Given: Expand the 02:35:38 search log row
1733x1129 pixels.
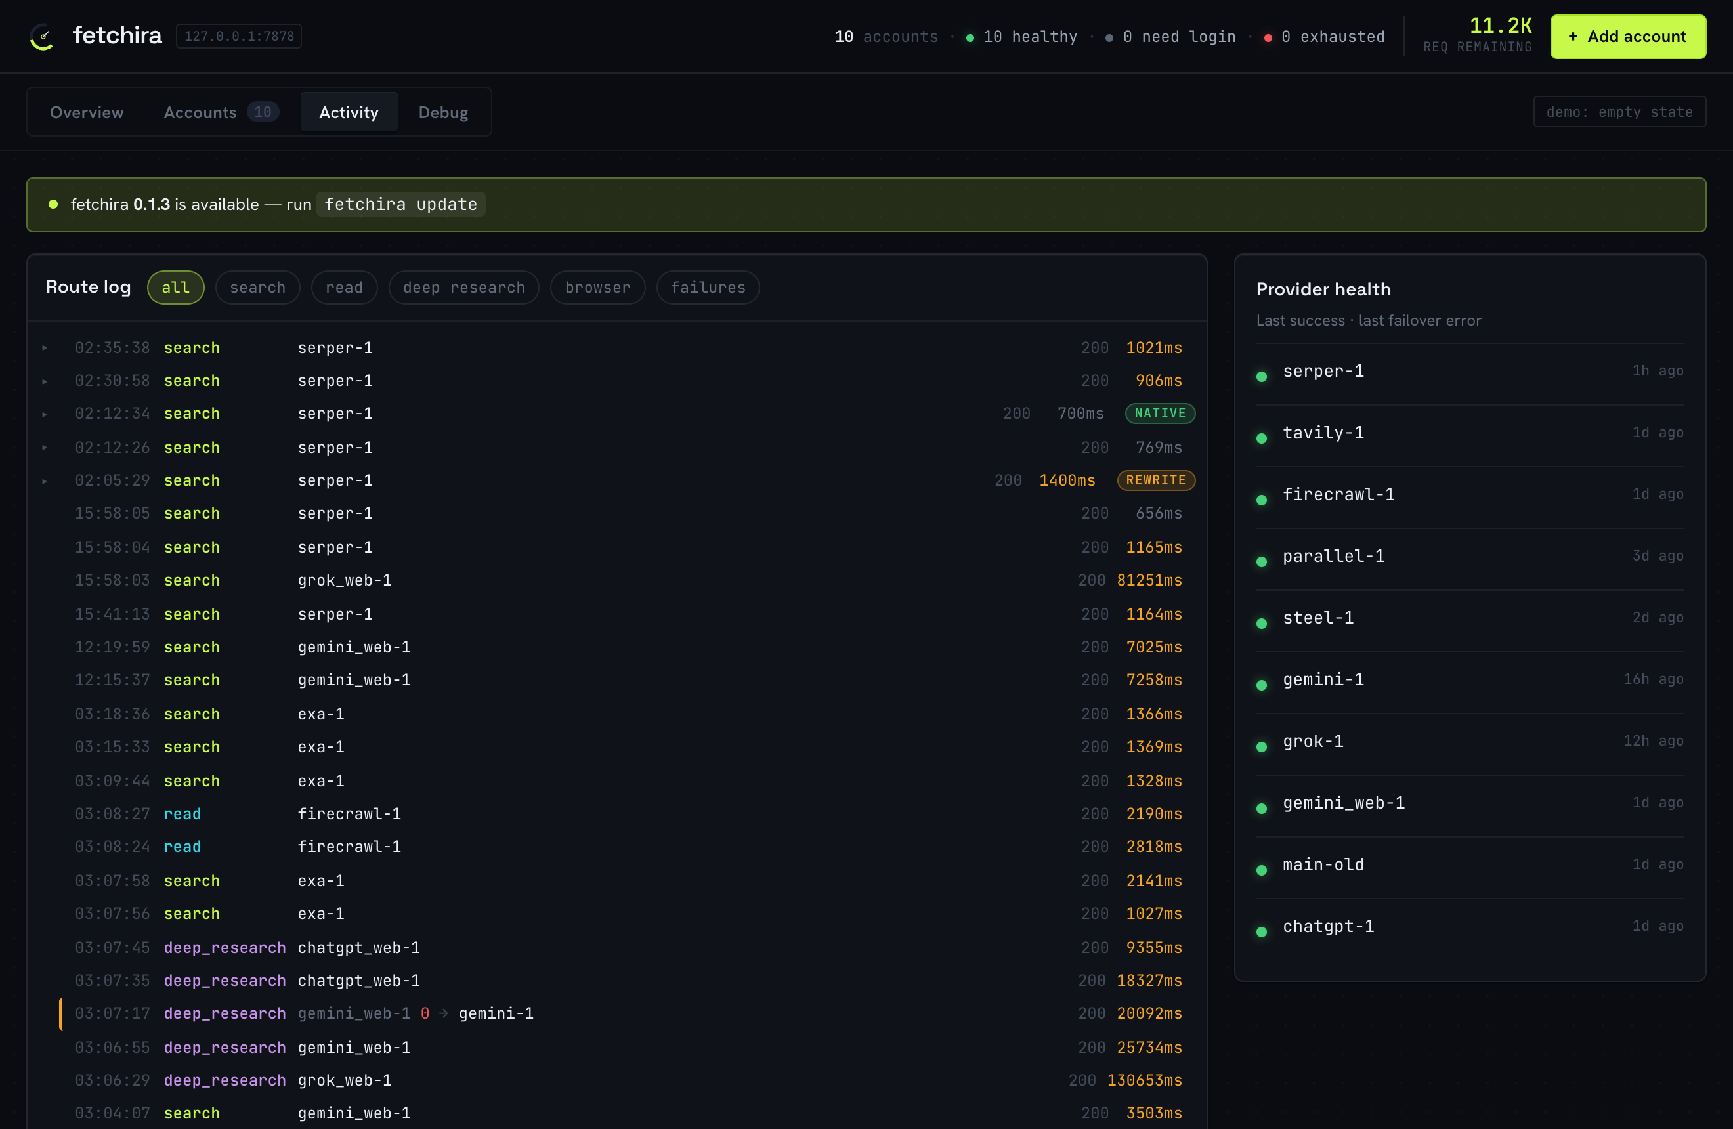Looking at the screenshot, I should click(45, 348).
